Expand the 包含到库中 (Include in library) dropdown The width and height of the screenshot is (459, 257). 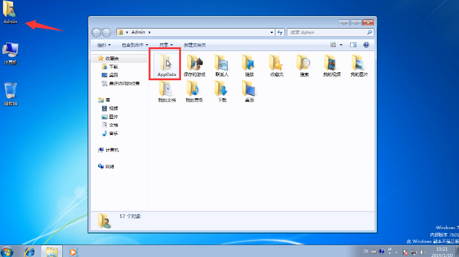point(135,45)
